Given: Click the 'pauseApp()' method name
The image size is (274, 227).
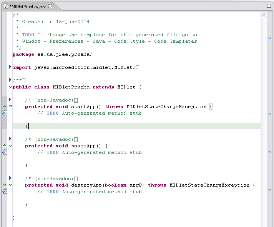Looking at the screenshot, I should tap(86, 146).
